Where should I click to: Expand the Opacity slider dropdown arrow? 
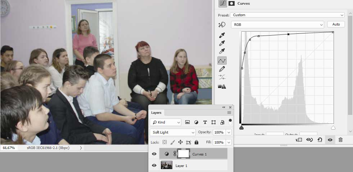pos(229,132)
